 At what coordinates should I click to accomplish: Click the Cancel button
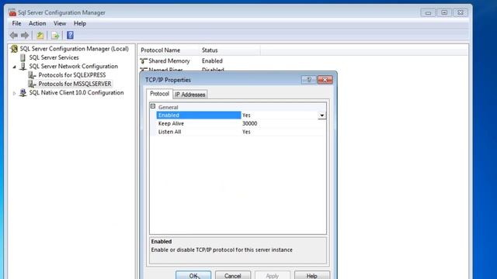[x=233, y=276]
